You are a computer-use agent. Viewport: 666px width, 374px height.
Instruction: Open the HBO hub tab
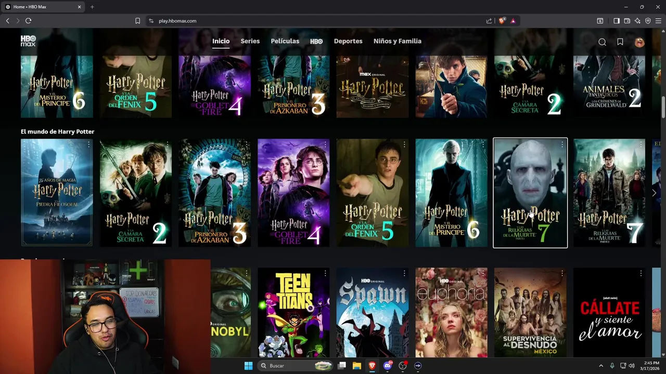click(x=316, y=41)
